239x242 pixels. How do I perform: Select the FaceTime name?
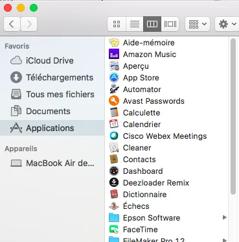point(141,230)
